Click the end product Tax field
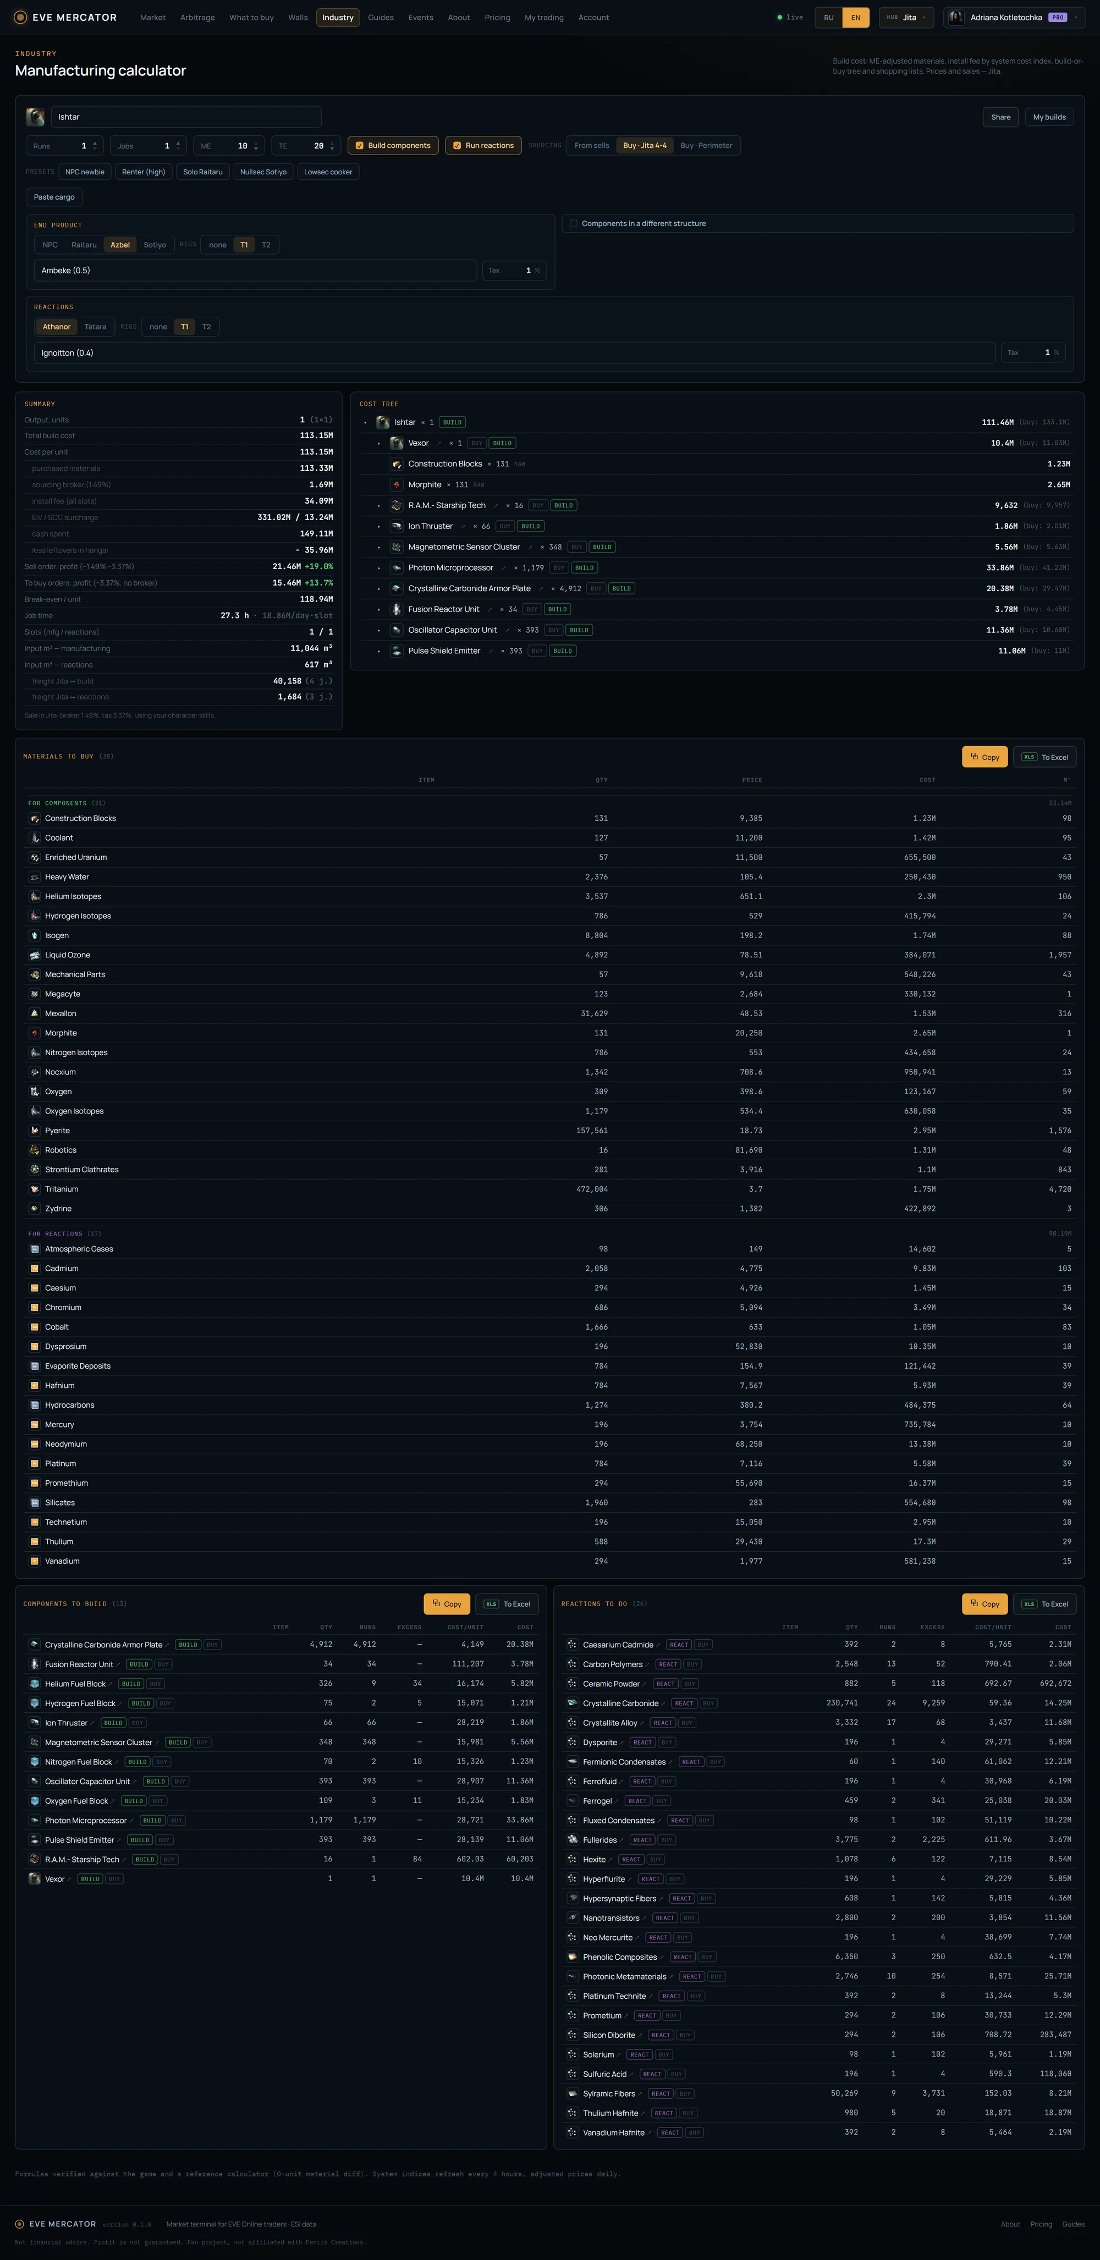Screen dimensions: 1100x2260 click(515, 270)
